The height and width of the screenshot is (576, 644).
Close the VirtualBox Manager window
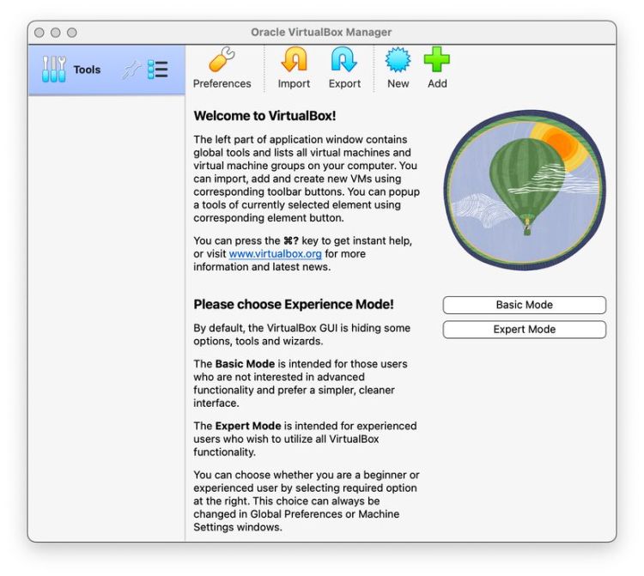(39, 33)
